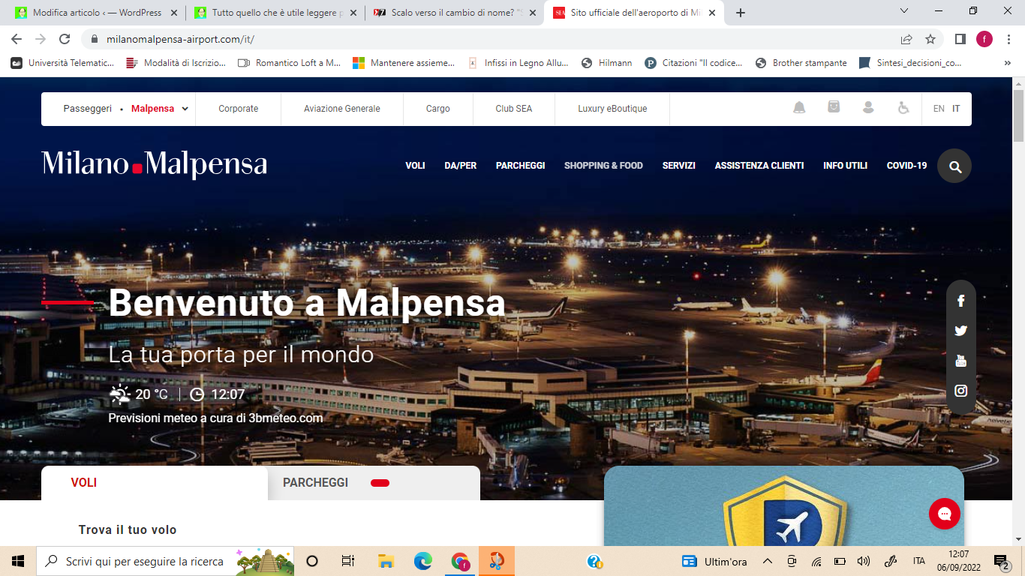This screenshot has width=1025, height=576.
Task: Click the shopping bag icon in top bar
Action: tap(834, 108)
